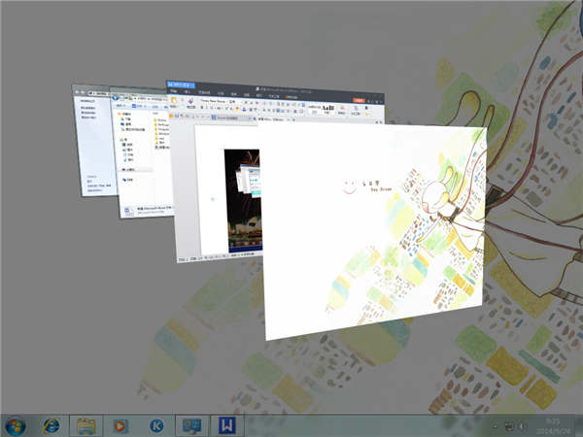This screenshot has width=583, height=437.
Task: Click the Paste icon in WPS ribbon
Action: tap(176, 103)
